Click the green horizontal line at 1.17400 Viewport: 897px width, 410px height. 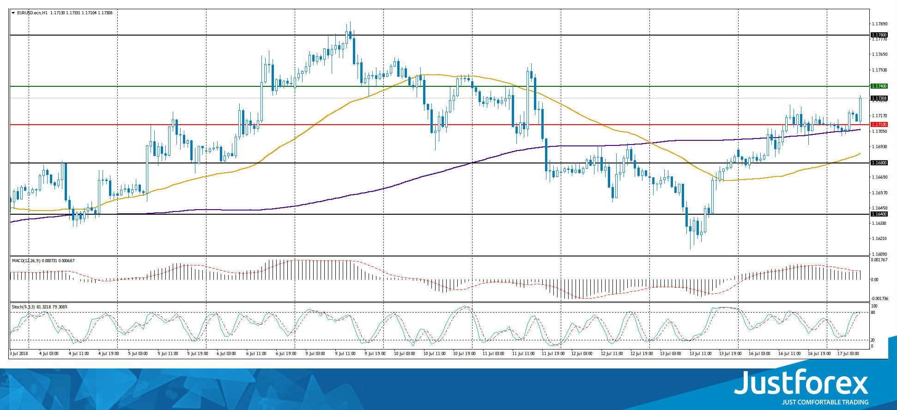coord(439,86)
